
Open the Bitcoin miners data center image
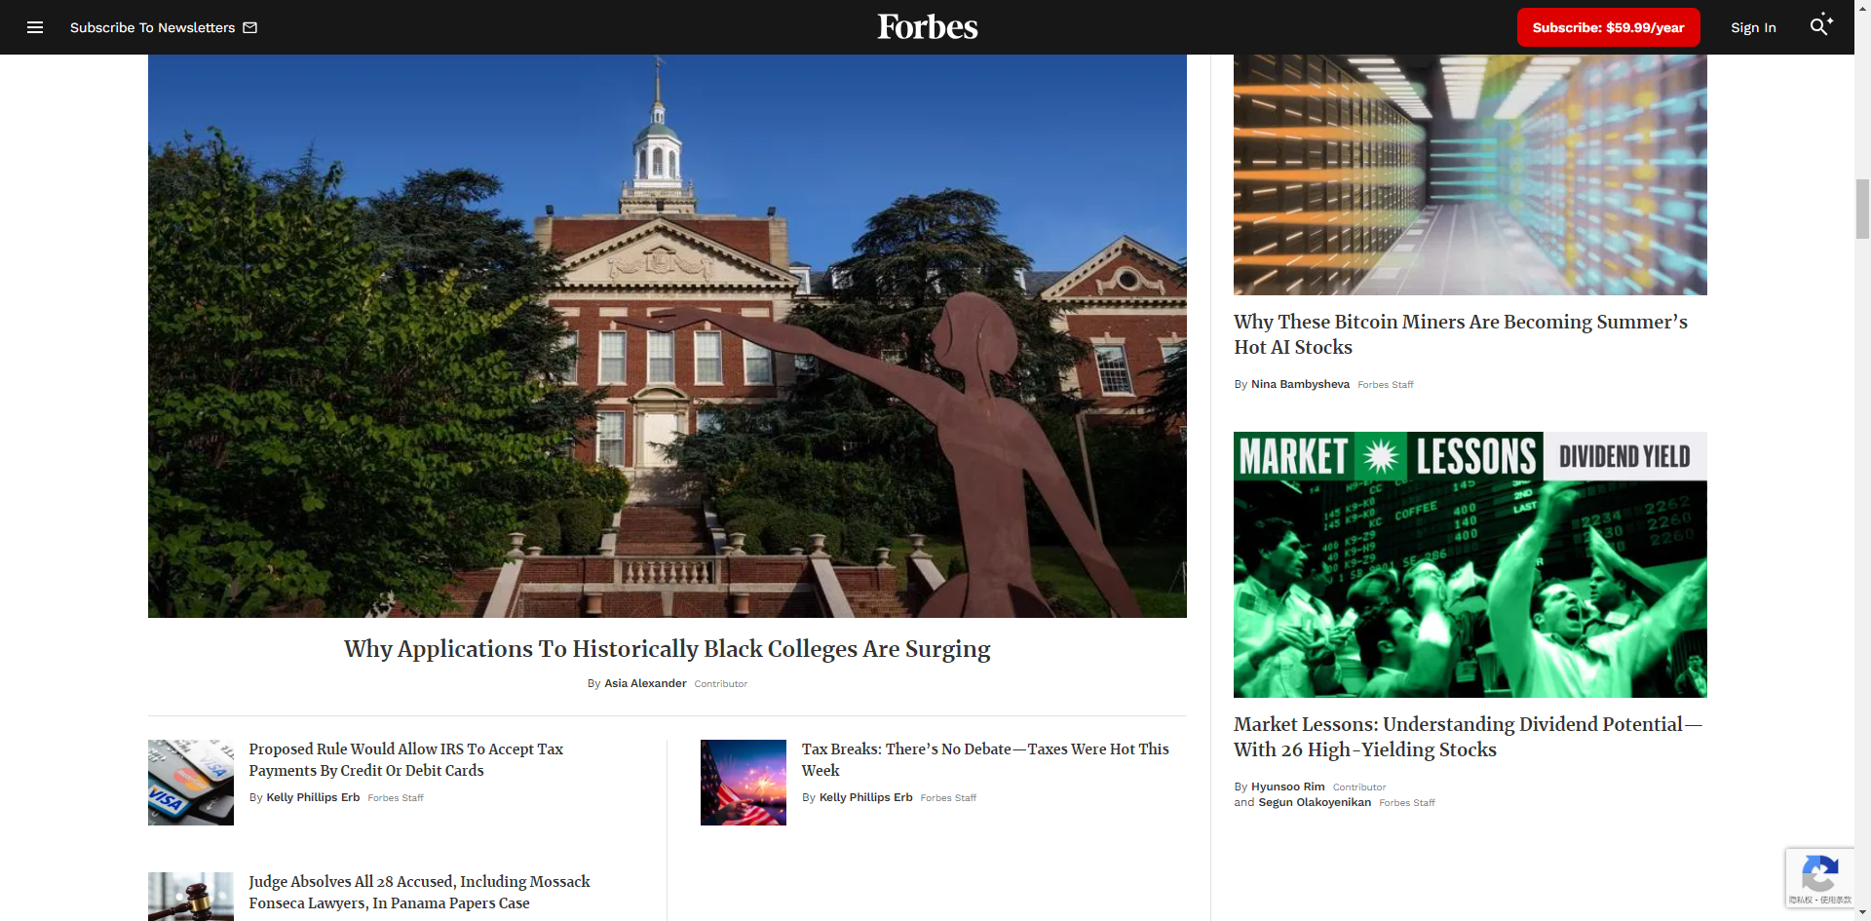[1470, 175]
